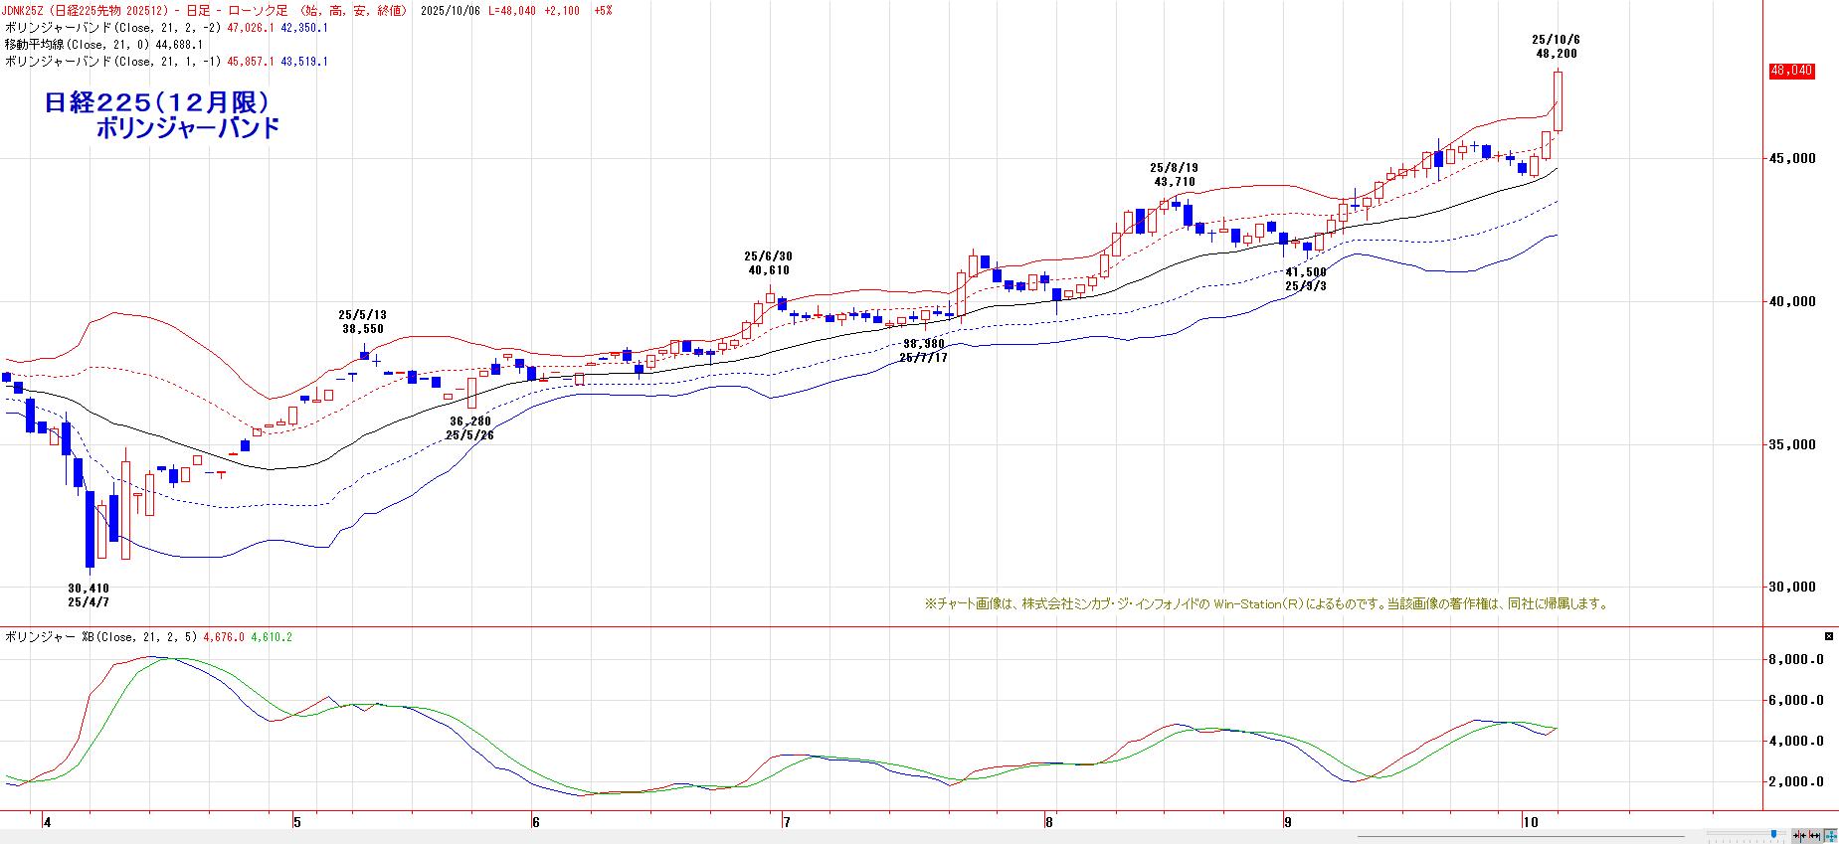Click the 38,550 high annotation
The width and height of the screenshot is (1839, 844).
362,329
